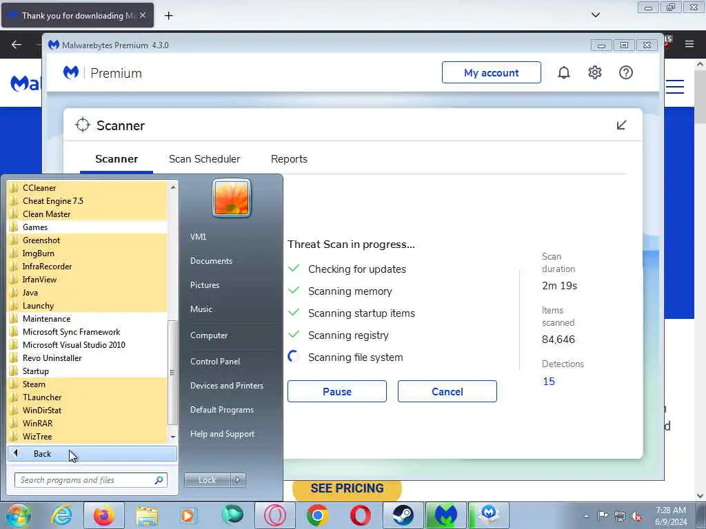Switch to the Scan Scheduler tab
The width and height of the screenshot is (706, 529).
point(204,159)
